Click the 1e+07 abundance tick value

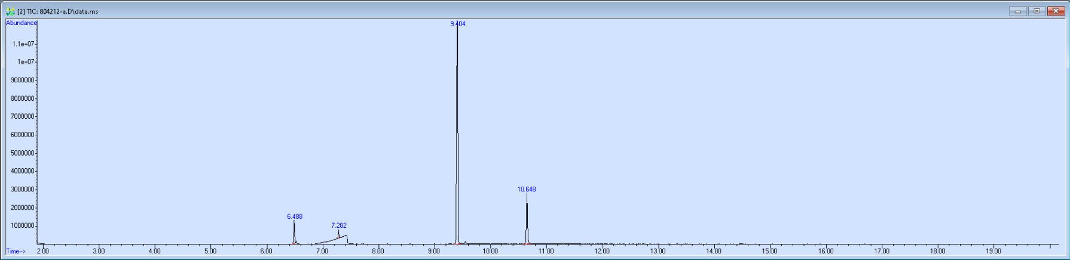coord(26,62)
